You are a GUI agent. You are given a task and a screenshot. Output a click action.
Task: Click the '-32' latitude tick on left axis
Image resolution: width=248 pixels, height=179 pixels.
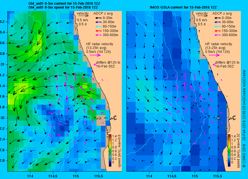(2, 118)
